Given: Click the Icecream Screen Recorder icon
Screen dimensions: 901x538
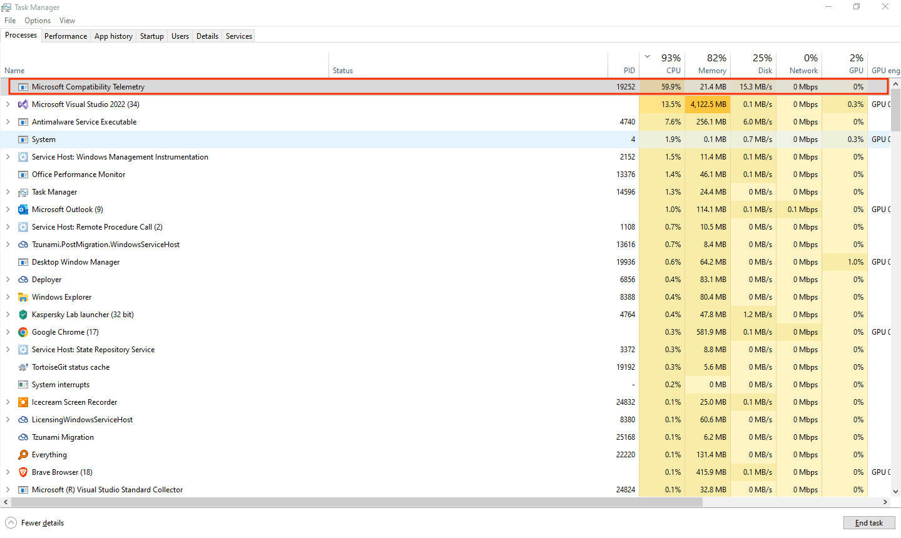Looking at the screenshot, I should tap(23, 402).
